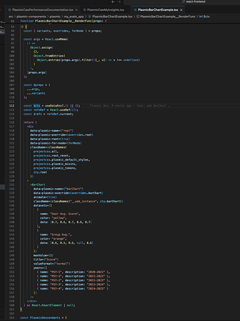Switch to the PlasmicCawPerformanceDocumentation.tsx tab

point(43,10)
